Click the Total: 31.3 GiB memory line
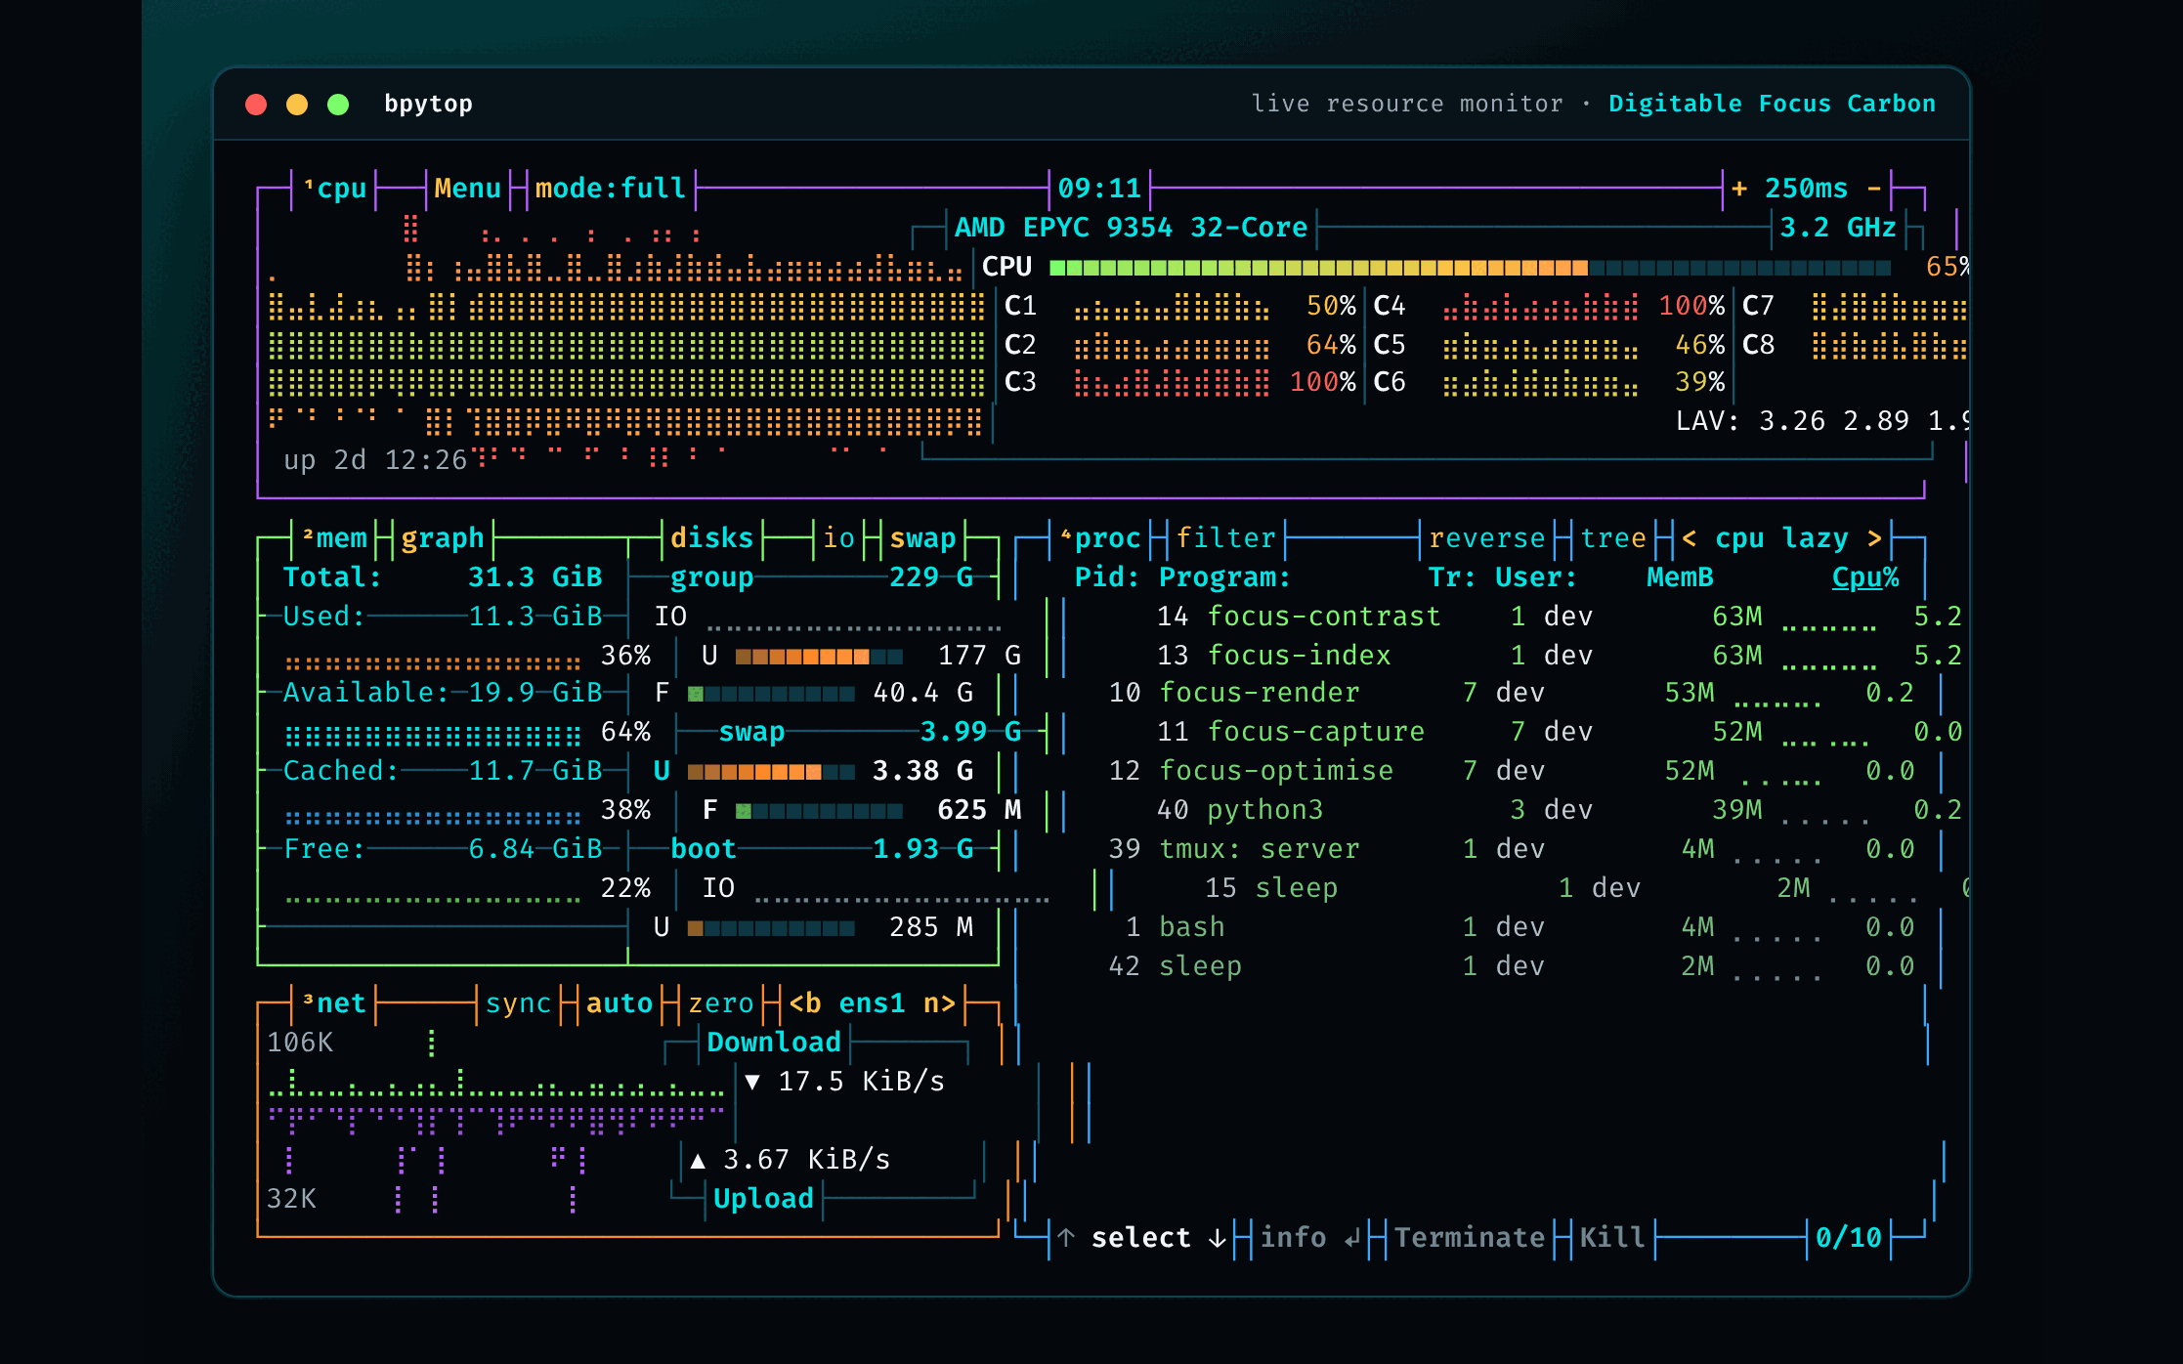The image size is (2183, 1364). [x=443, y=576]
